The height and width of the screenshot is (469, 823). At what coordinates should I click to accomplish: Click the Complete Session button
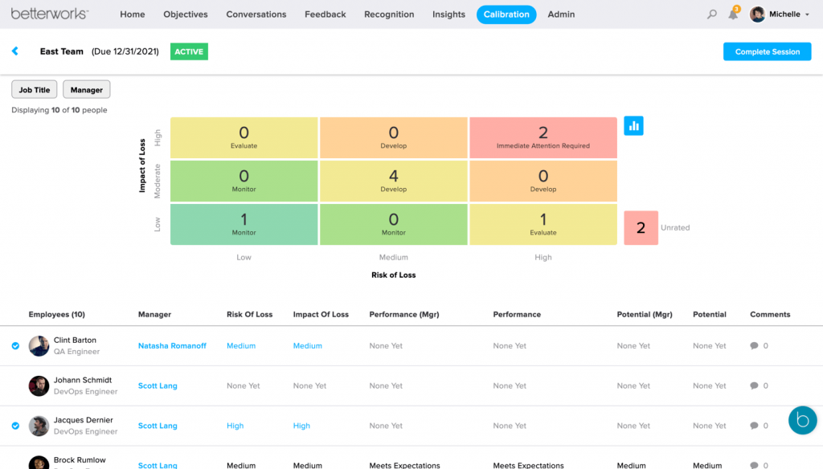tap(767, 51)
